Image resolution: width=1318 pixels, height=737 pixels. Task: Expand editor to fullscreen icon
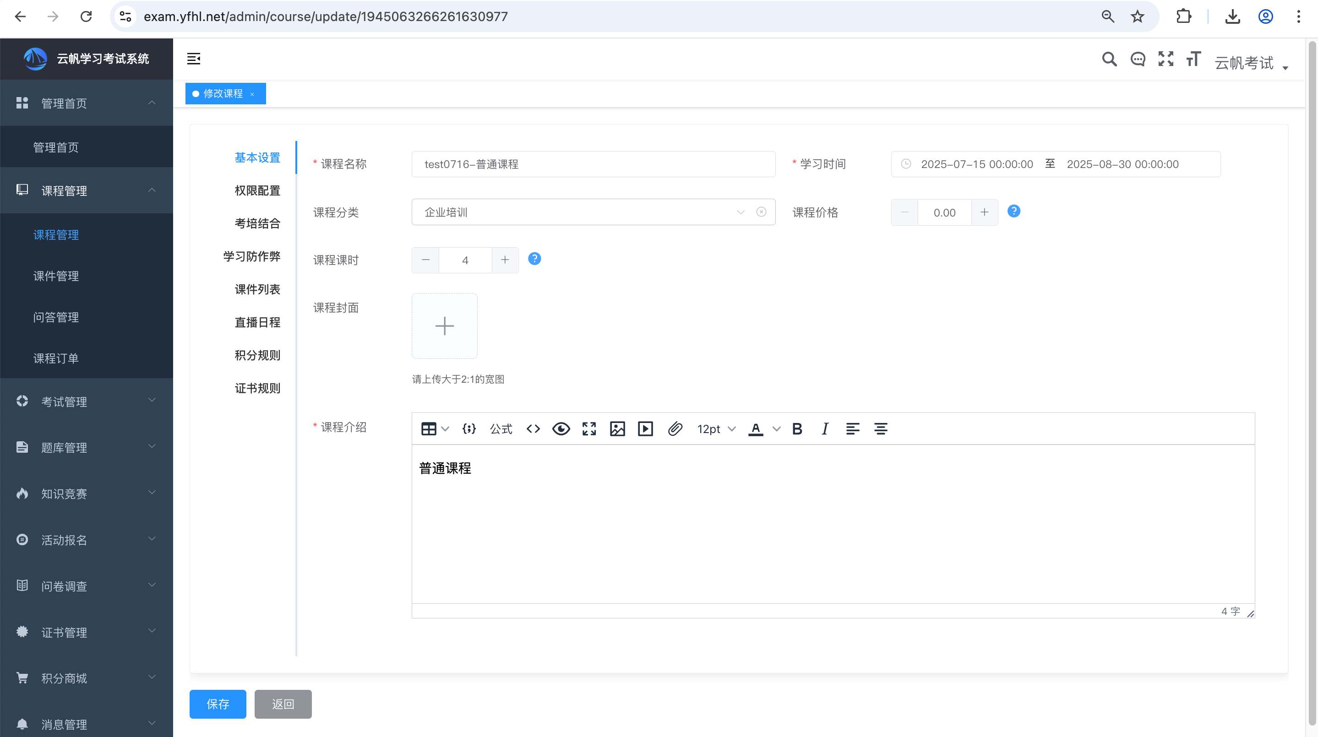pyautogui.click(x=589, y=428)
